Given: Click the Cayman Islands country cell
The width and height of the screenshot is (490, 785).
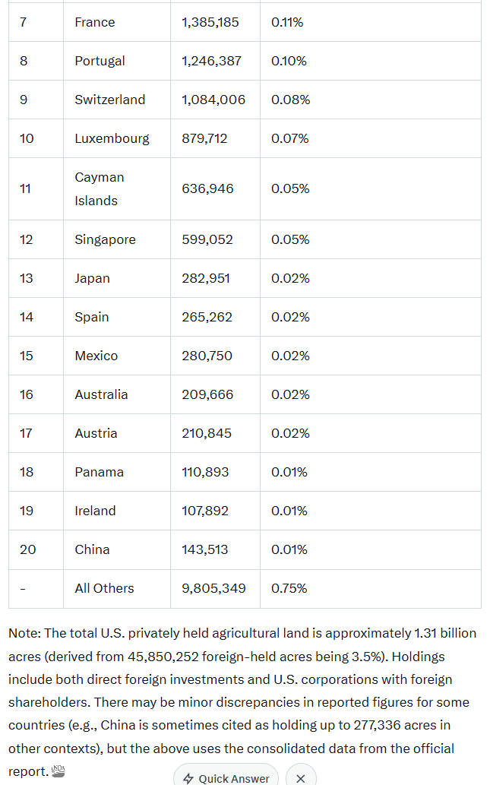Looking at the screenshot, I should click(x=100, y=188).
